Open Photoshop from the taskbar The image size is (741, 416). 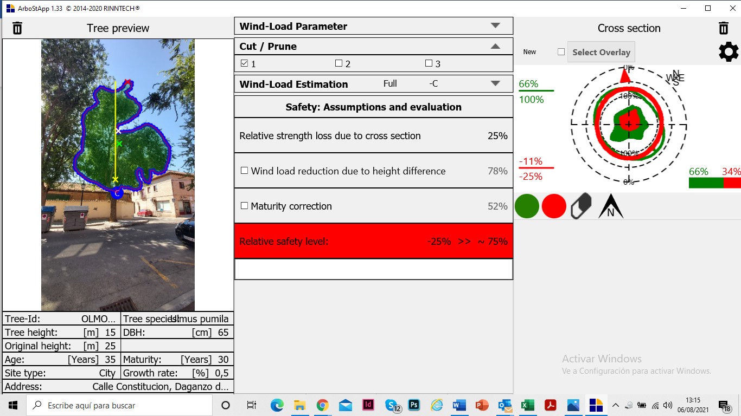(413, 405)
